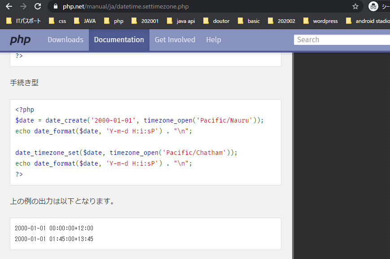390x259 pixels.
Task: Open the Downloads menu item
Action: click(66, 40)
